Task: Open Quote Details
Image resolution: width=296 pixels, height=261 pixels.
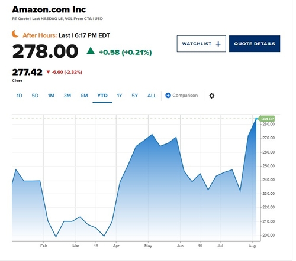Action: pyautogui.click(x=255, y=44)
